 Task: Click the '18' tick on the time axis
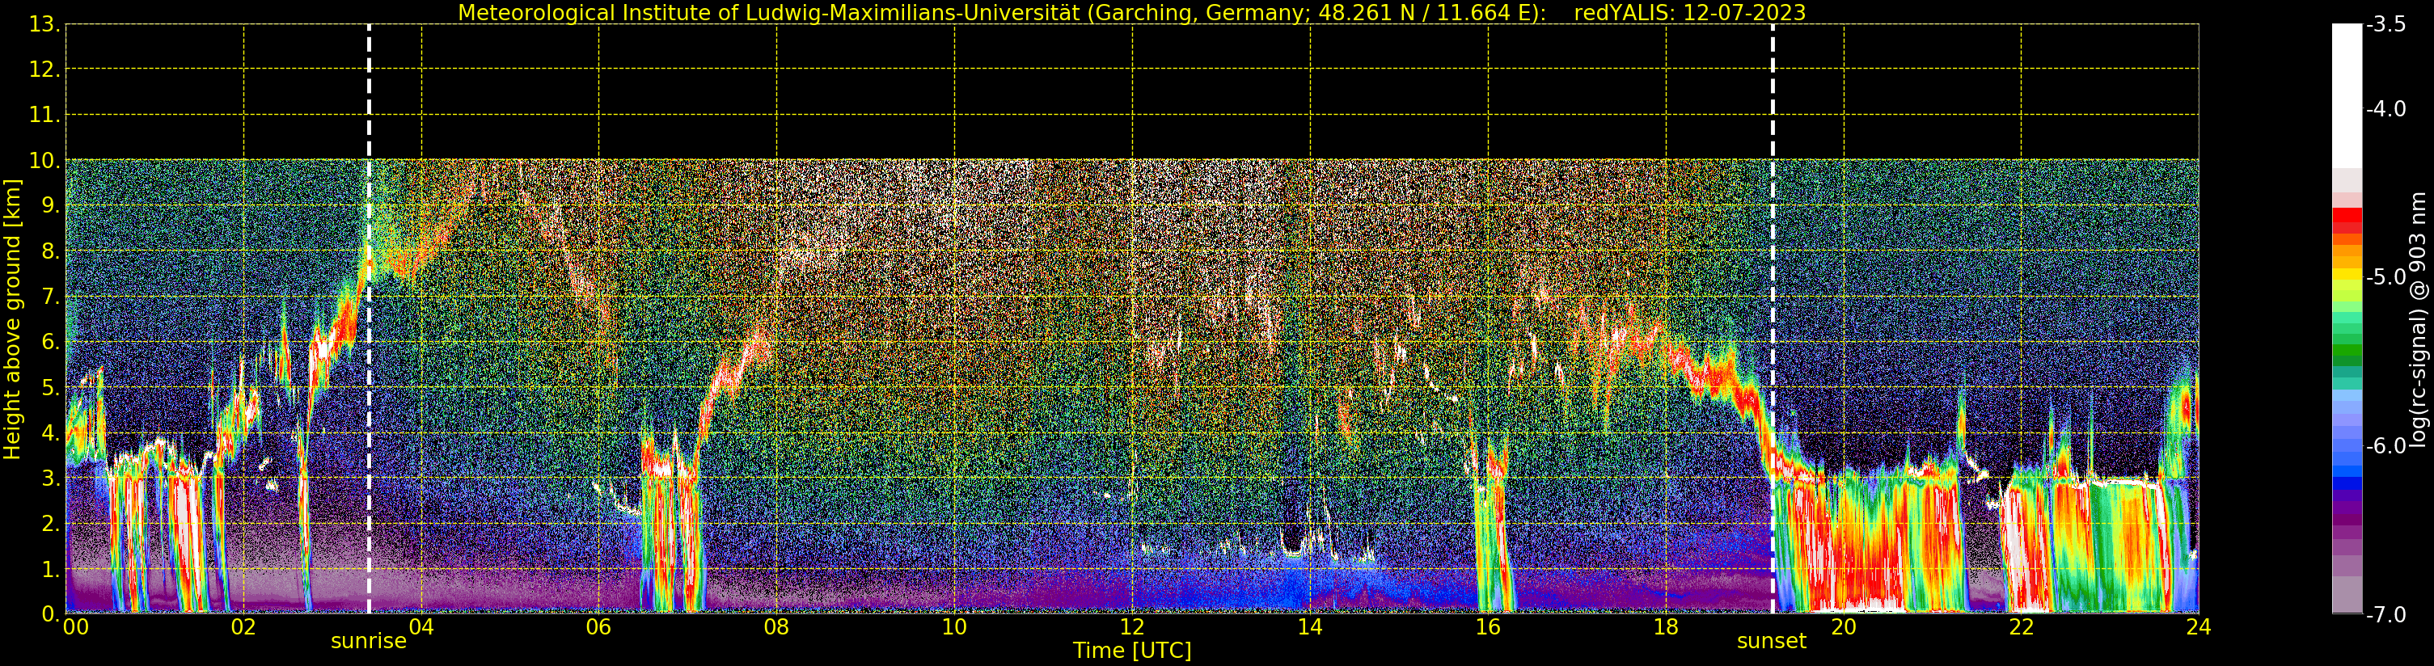pyautogui.click(x=1666, y=627)
